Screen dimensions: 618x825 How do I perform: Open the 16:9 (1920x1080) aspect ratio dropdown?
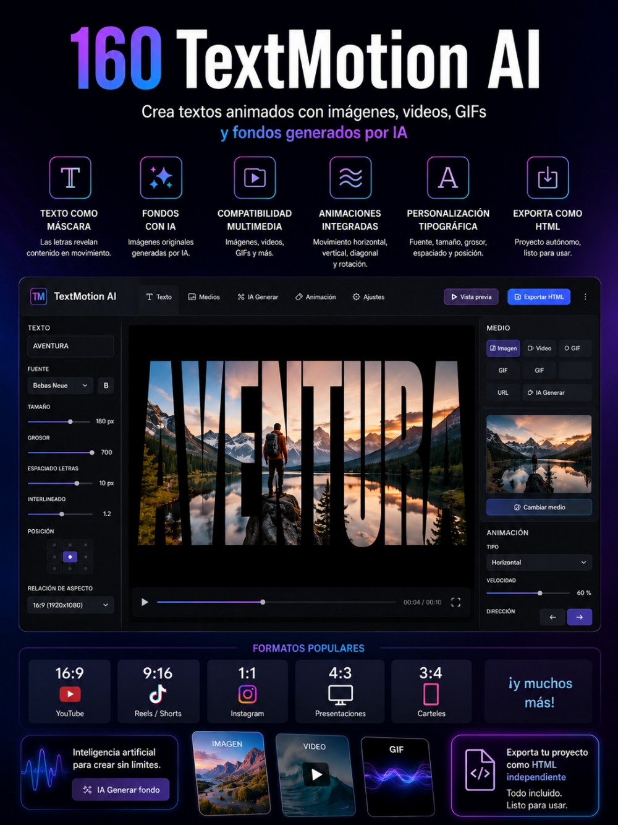pyautogui.click(x=71, y=605)
